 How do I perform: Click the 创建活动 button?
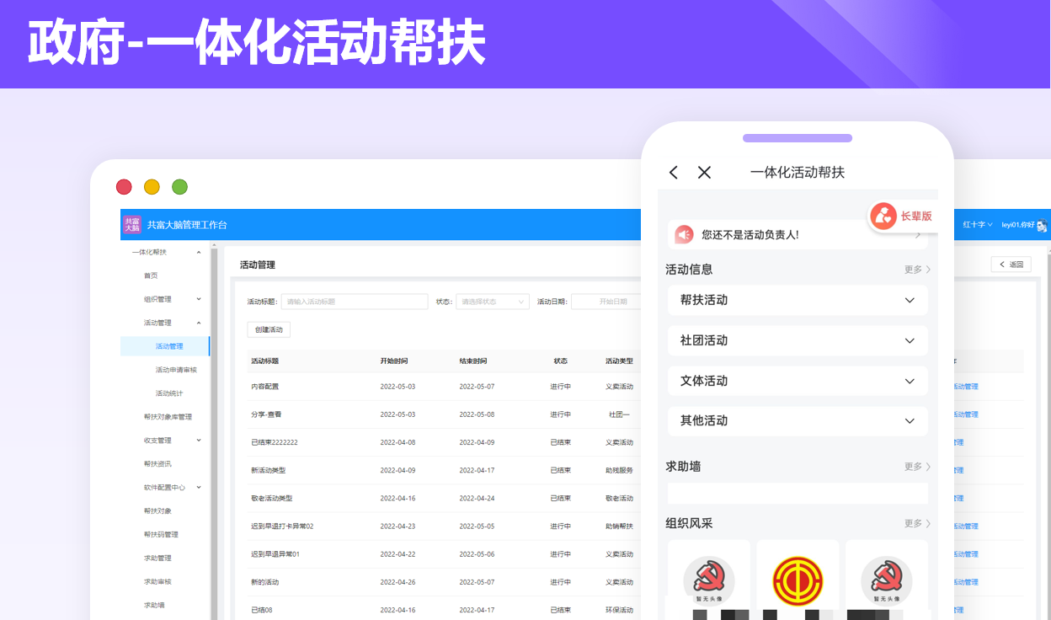(x=269, y=329)
